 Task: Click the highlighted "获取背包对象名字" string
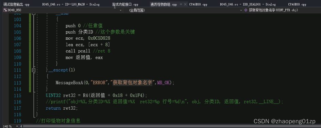point(133,83)
